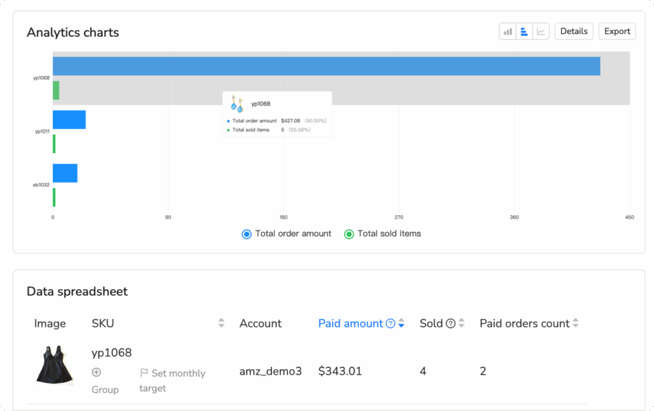Enable sorting on Paid orders count column
This screenshot has width=654, height=411.
tap(575, 324)
